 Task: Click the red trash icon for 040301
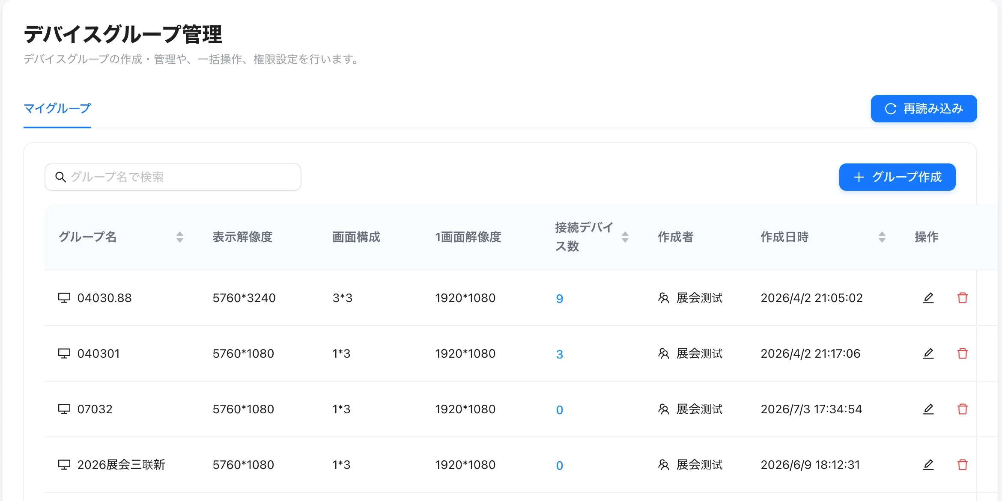click(962, 353)
